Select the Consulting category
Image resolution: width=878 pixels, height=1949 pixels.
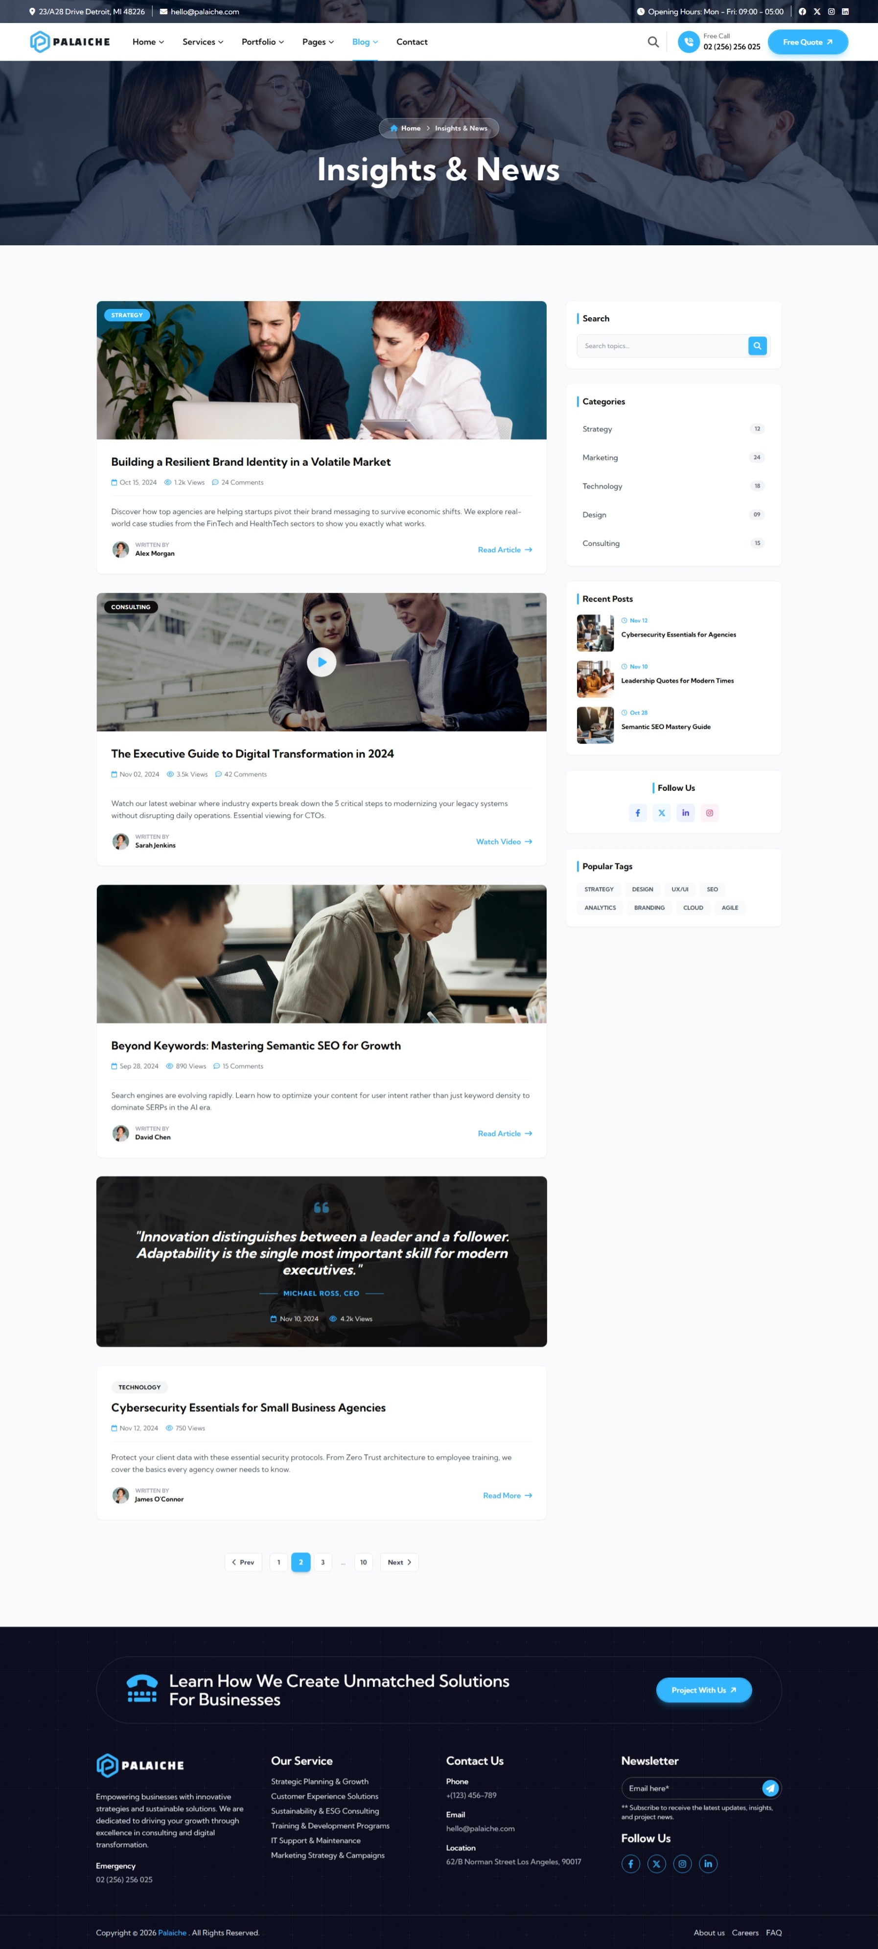coord(673,543)
